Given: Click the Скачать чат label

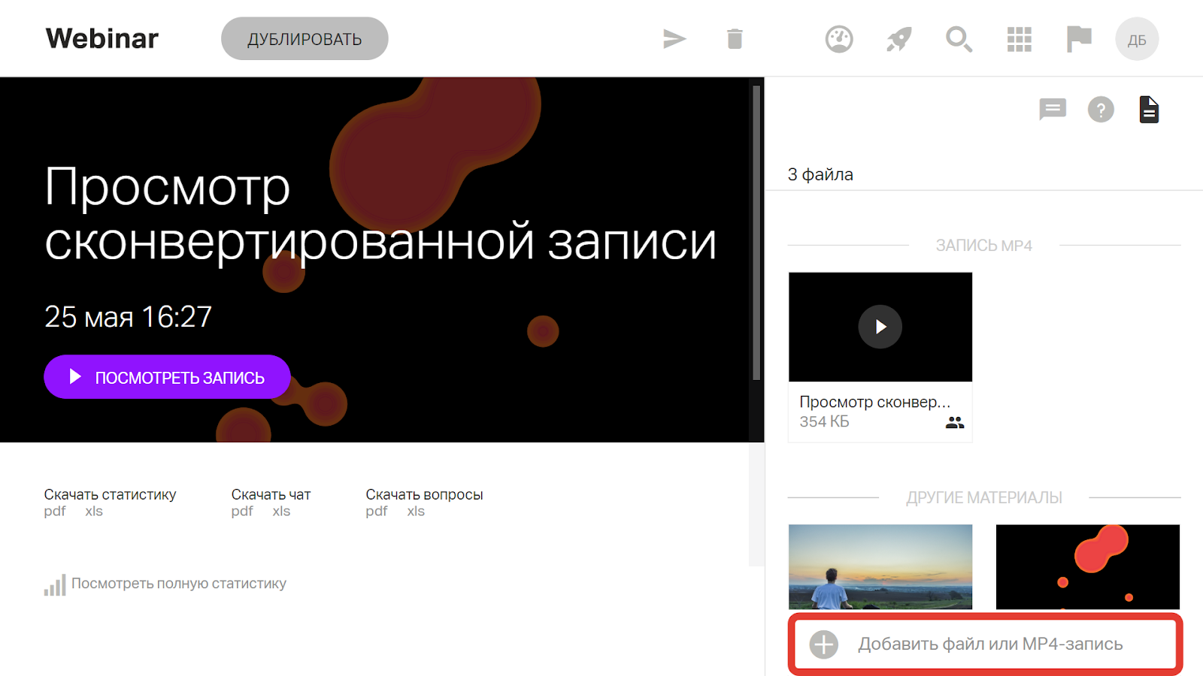Looking at the screenshot, I should click(x=271, y=494).
